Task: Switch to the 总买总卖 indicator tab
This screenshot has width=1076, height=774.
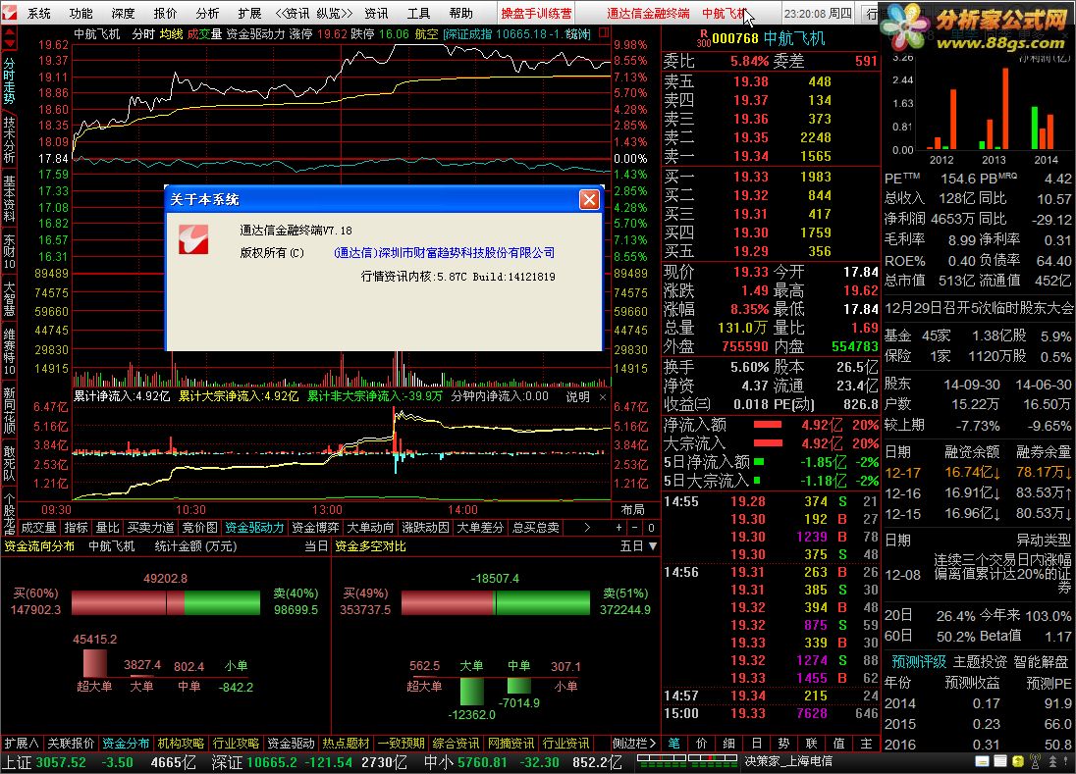Action: click(535, 527)
